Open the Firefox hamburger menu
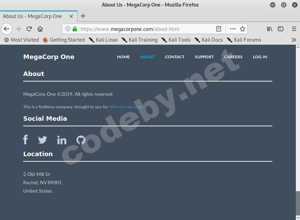Screen dimensions: 300x220 click(294, 29)
